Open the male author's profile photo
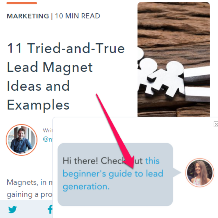The width and height of the screenshot is (218, 218). (22, 140)
